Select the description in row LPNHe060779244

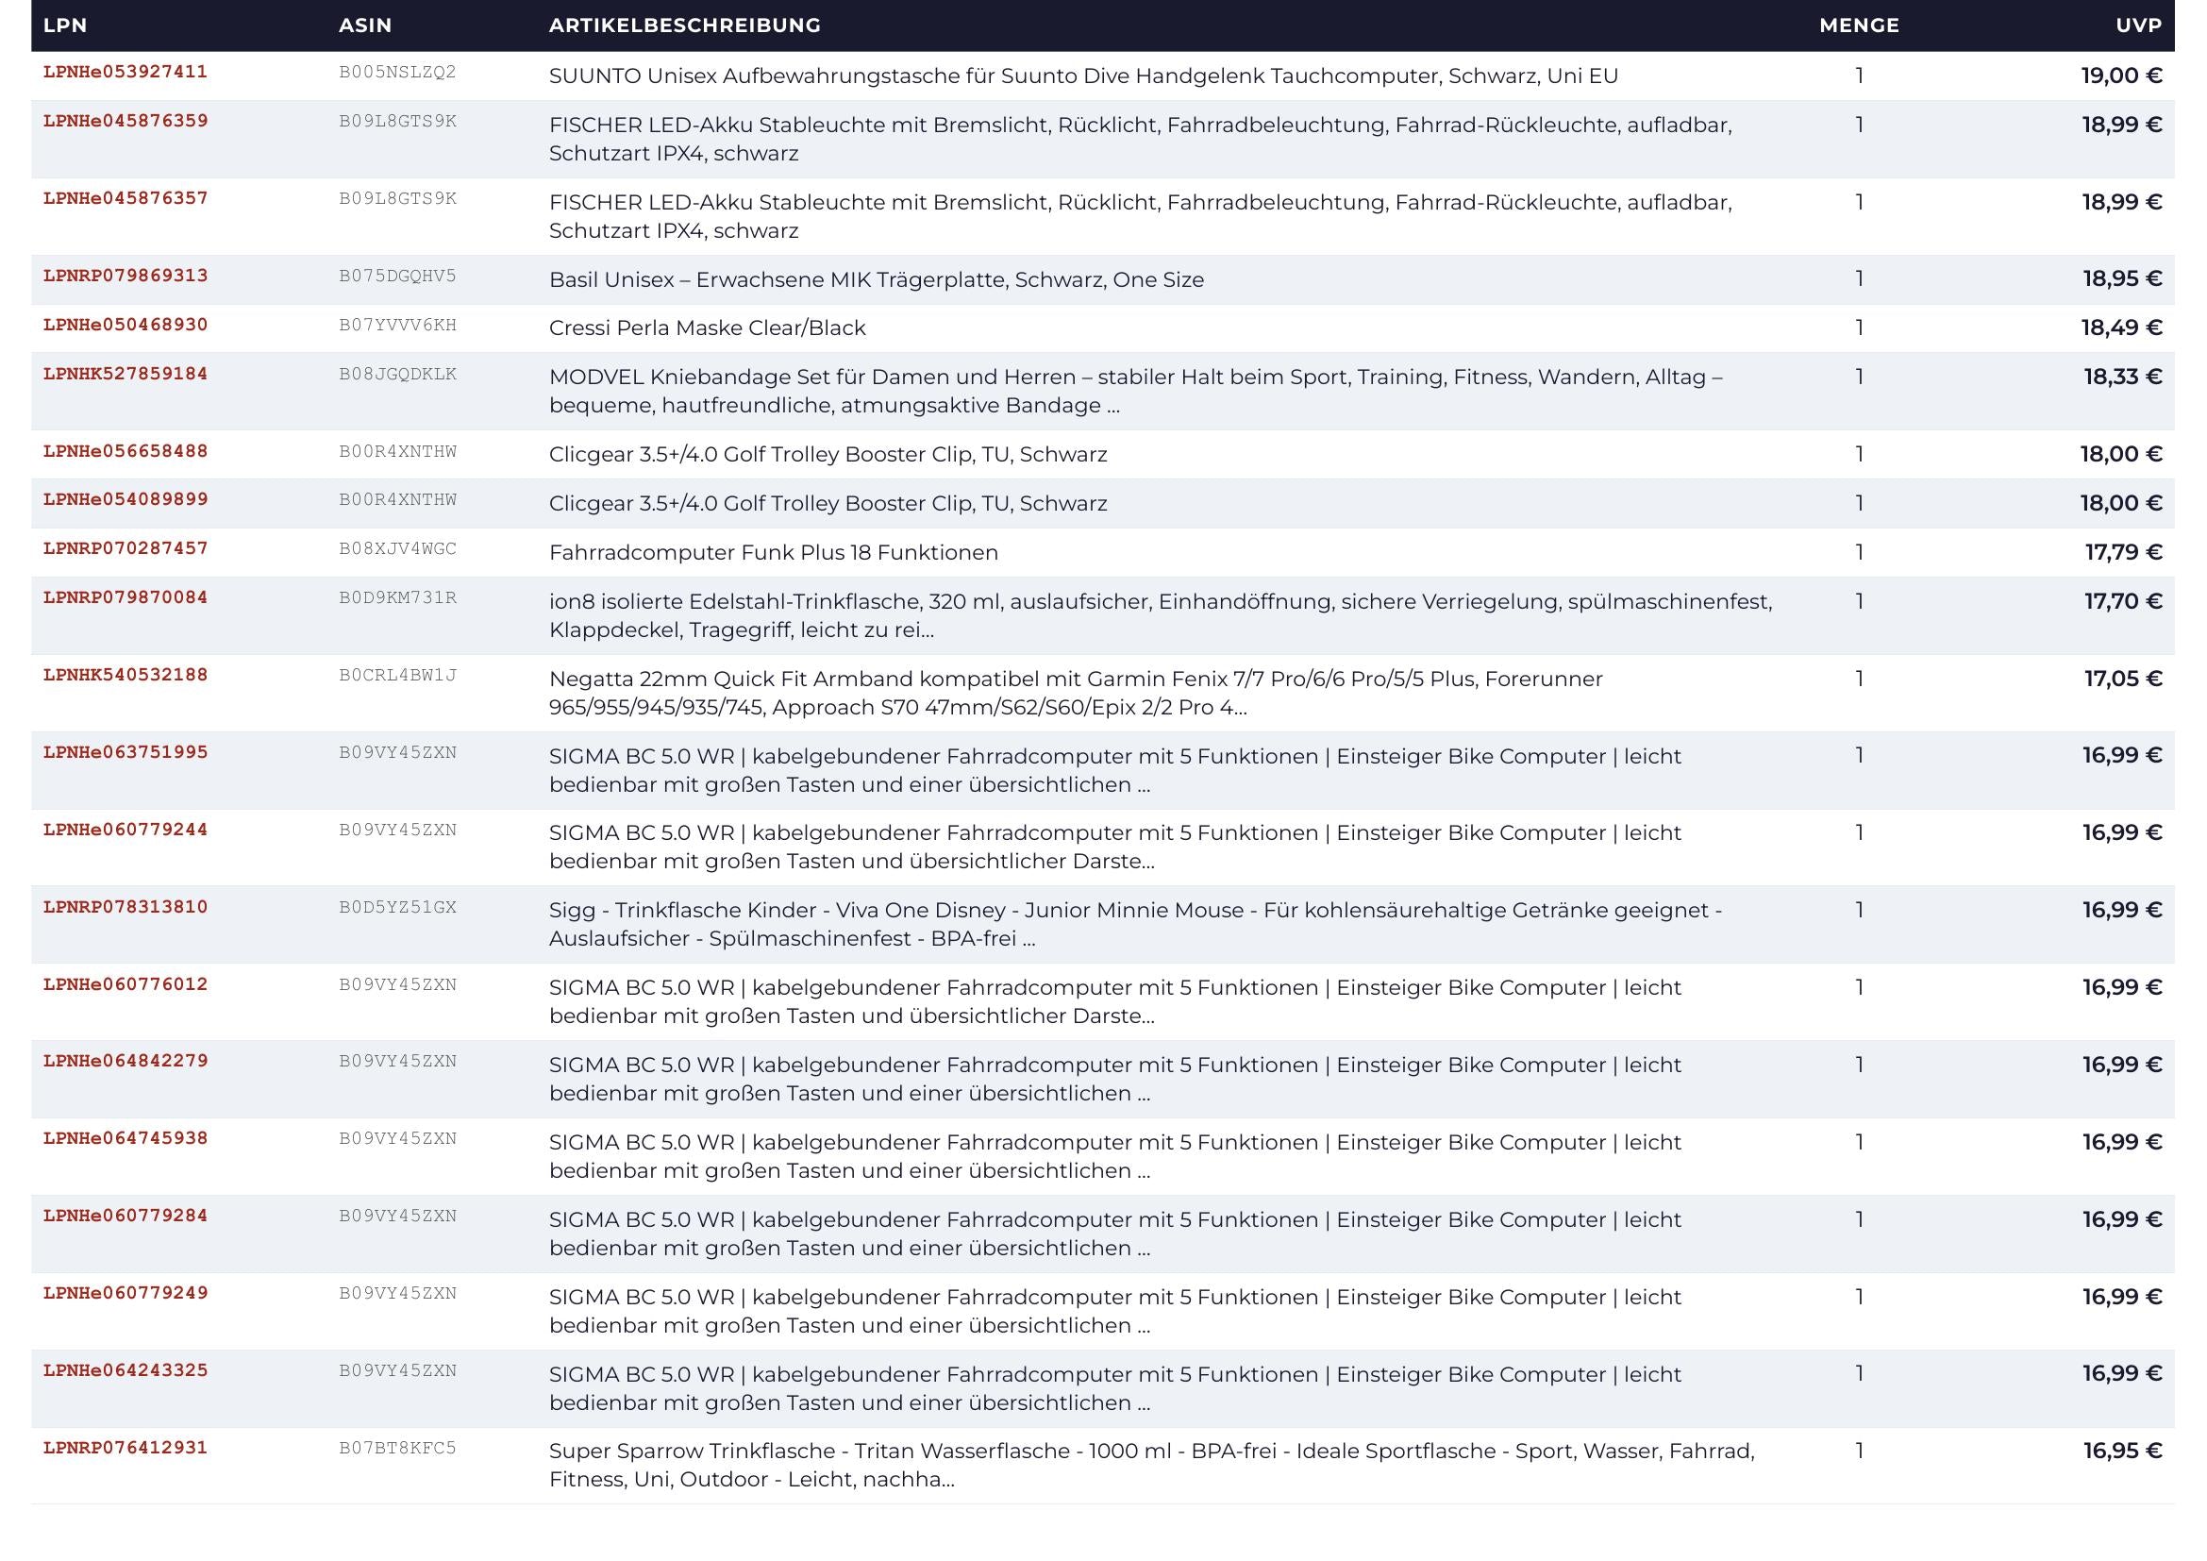[1115, 847]
